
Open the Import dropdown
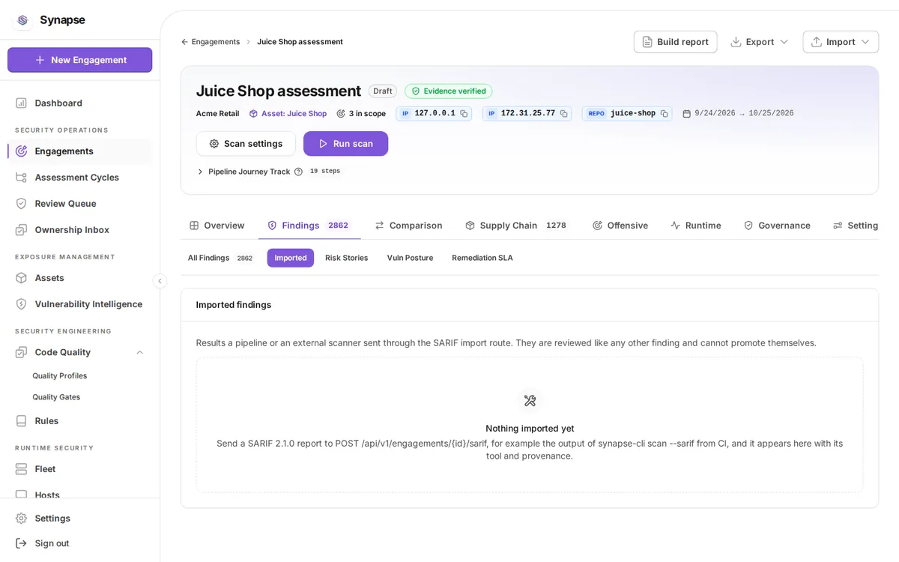pyautogui.click(x=841, y=42)
